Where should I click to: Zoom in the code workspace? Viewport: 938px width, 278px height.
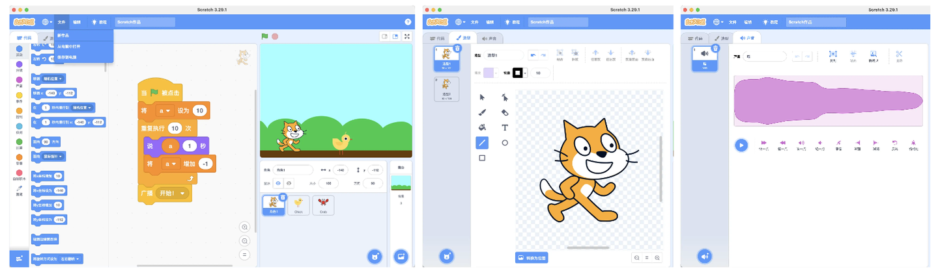pyautogui.click(x=245, y=227)
